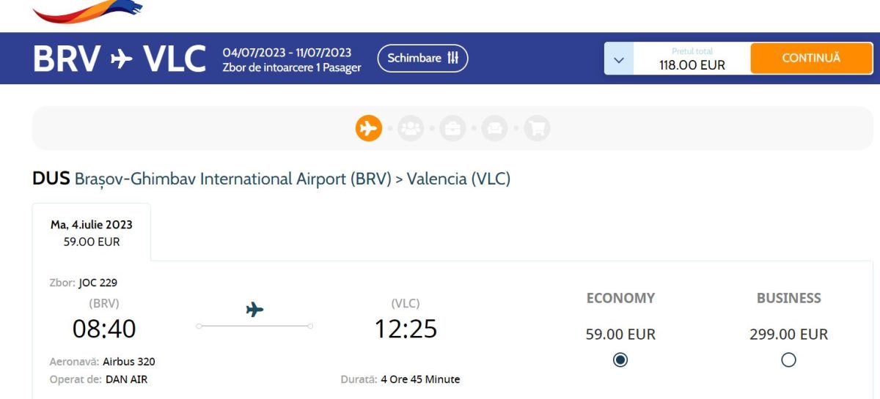Click the 08:40 departure time
Screen dimensions: 880x399
pyautogui.click(x=104, y=329)
